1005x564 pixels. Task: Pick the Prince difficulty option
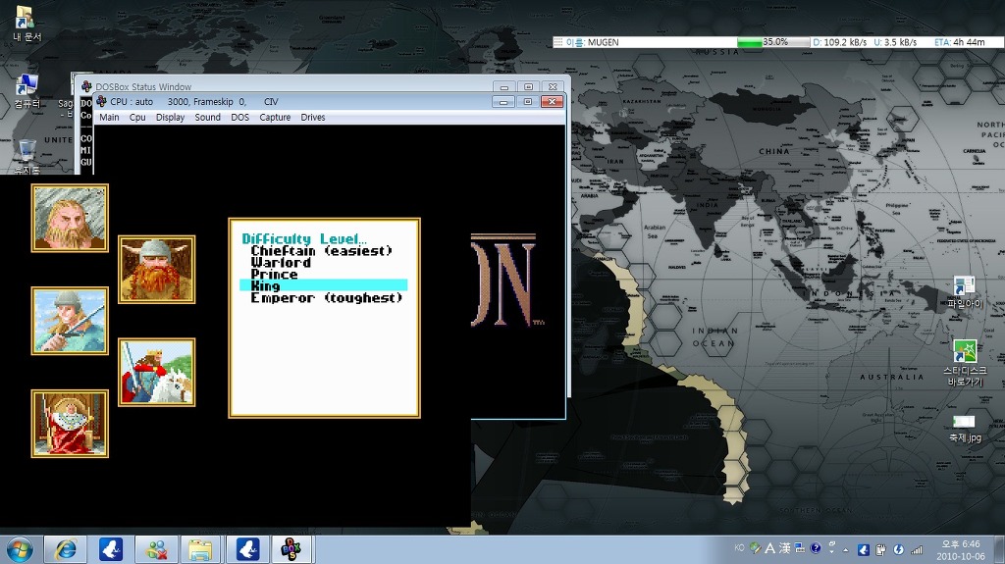(274, 275)
